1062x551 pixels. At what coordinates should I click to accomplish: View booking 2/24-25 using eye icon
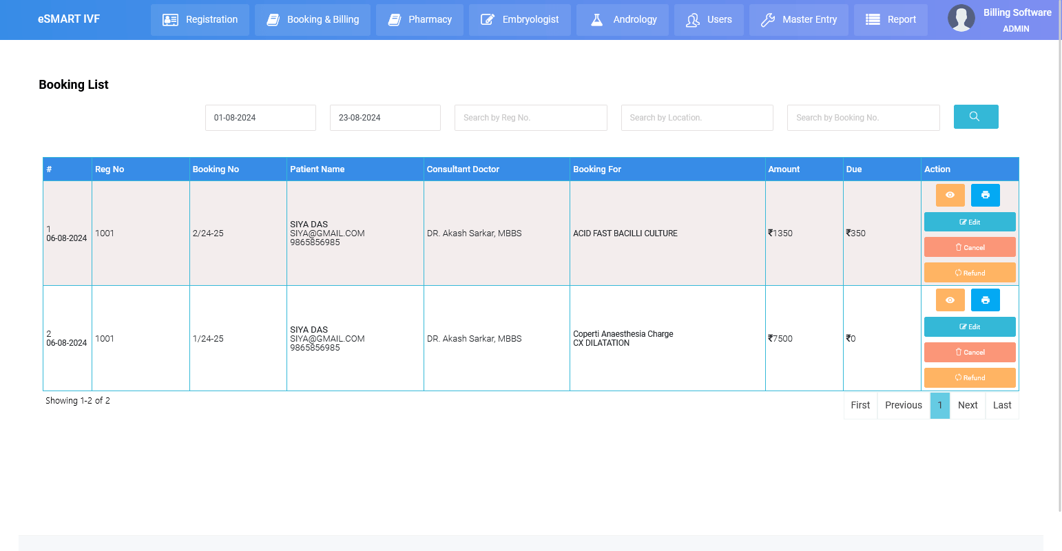950,195
